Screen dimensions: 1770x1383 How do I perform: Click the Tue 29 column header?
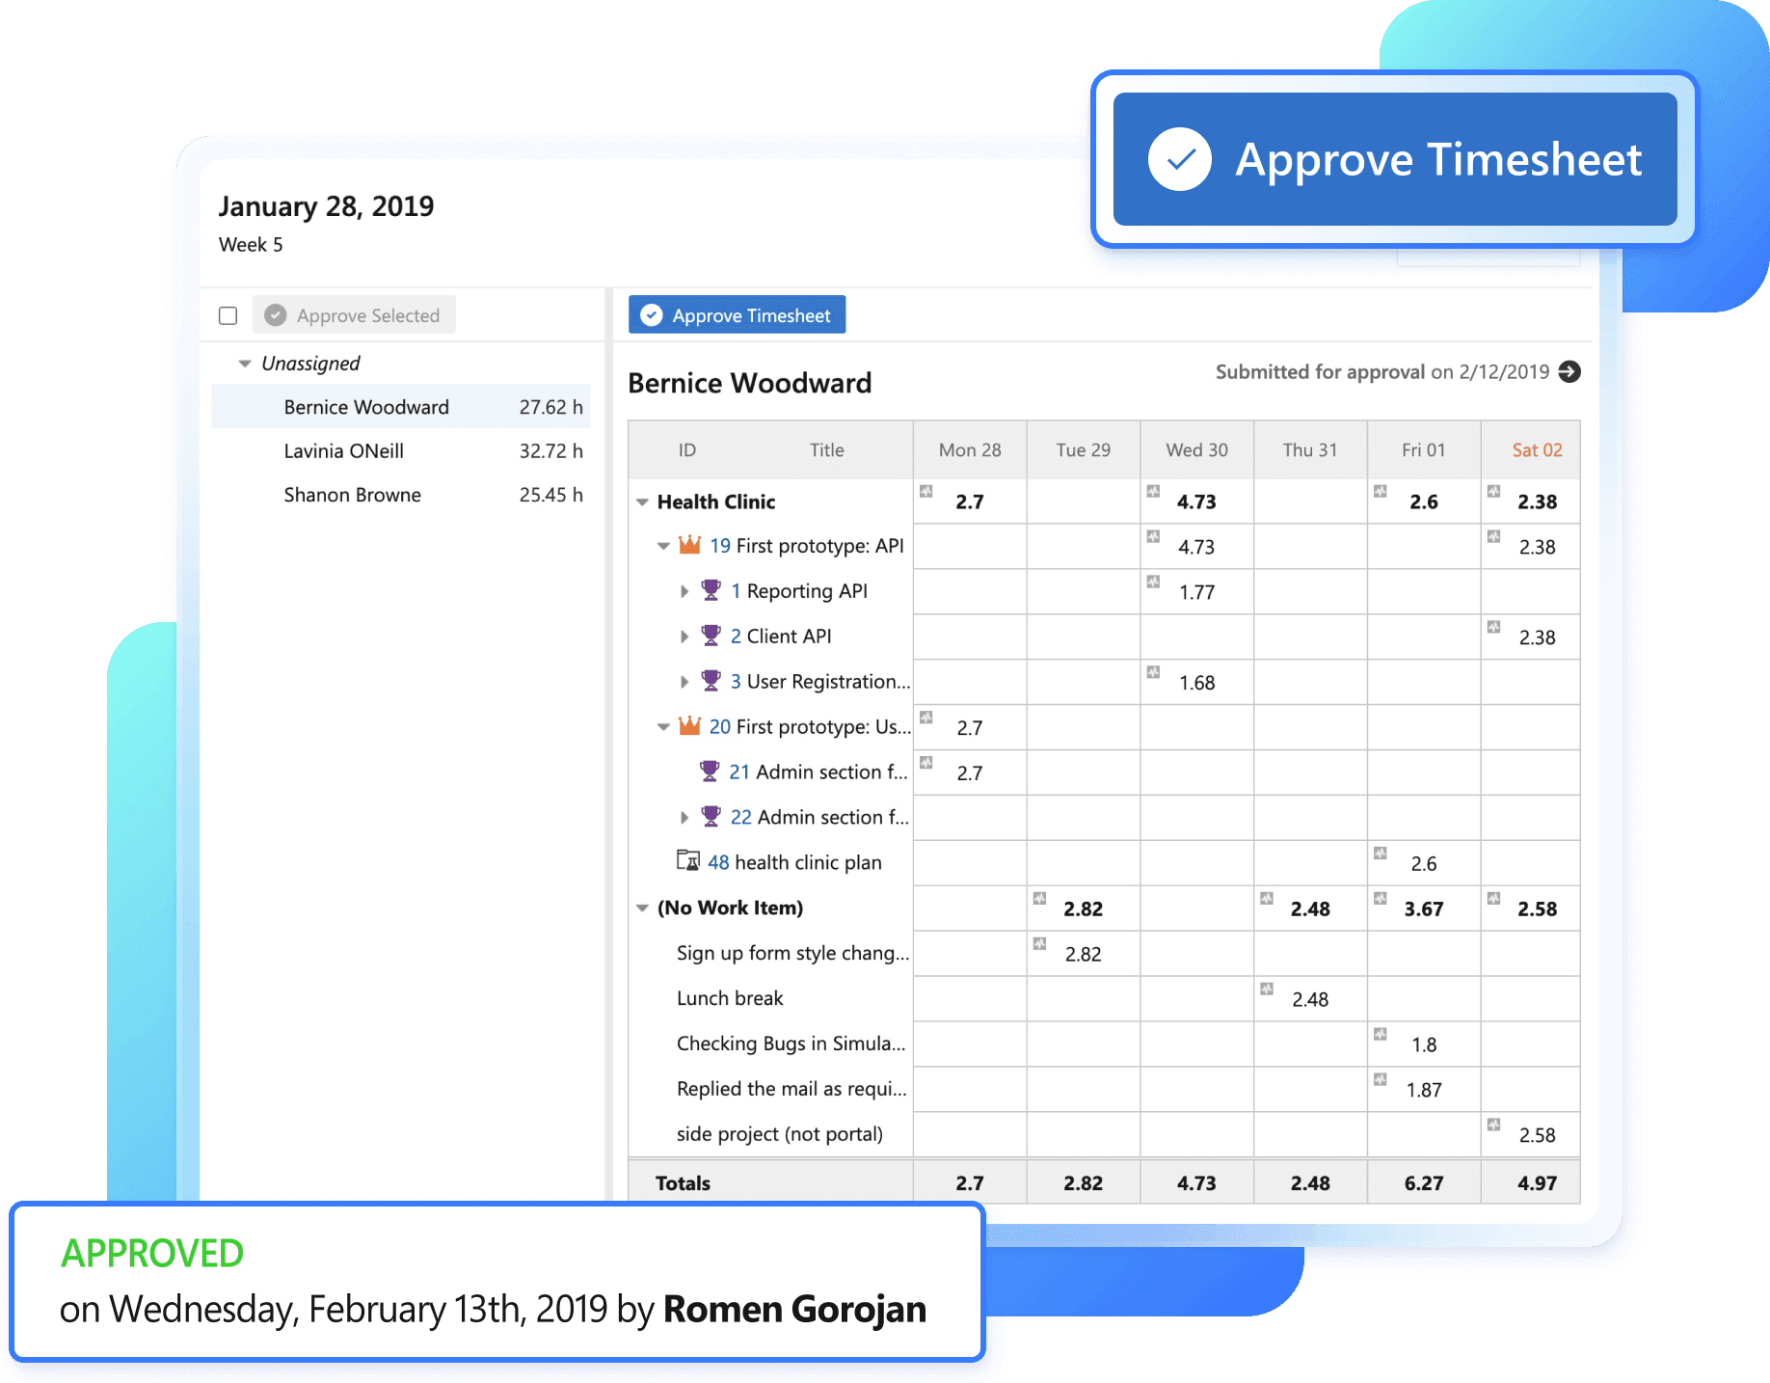pos(1084,449)
